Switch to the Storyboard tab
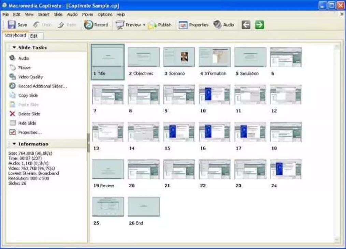 15,35
